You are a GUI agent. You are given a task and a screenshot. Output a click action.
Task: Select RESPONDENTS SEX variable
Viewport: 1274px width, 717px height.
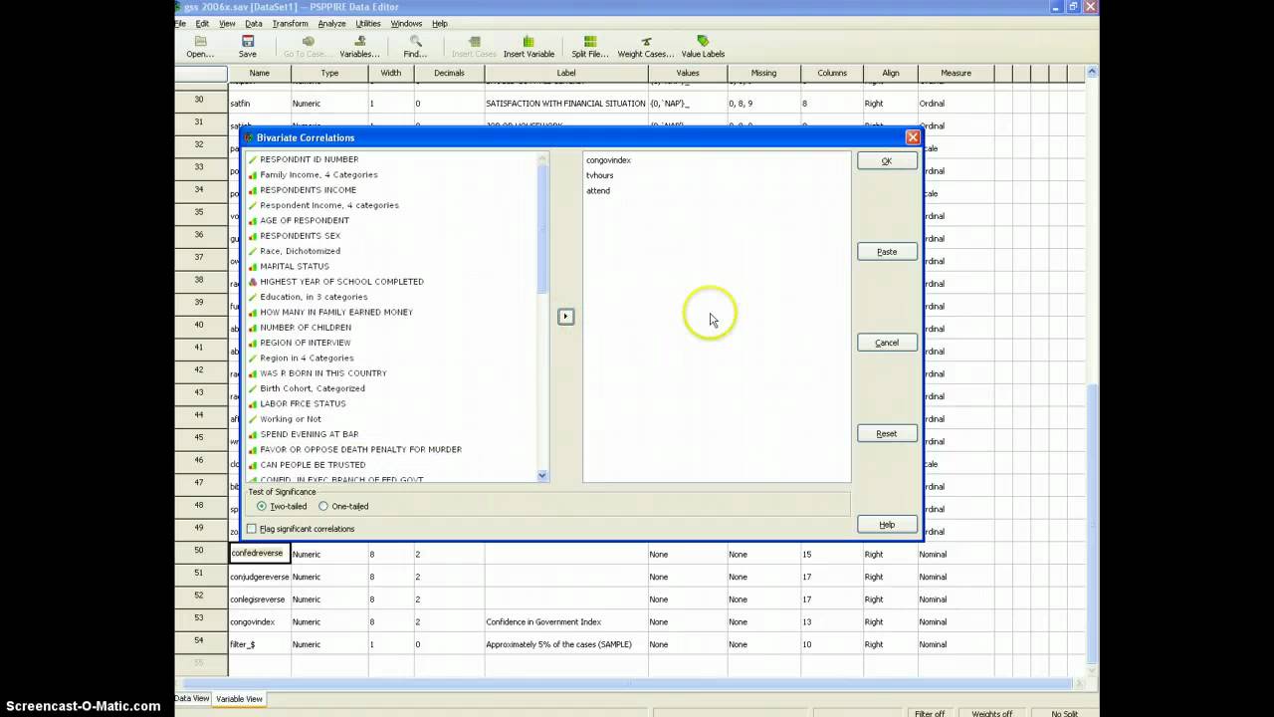tap(300, 236)
